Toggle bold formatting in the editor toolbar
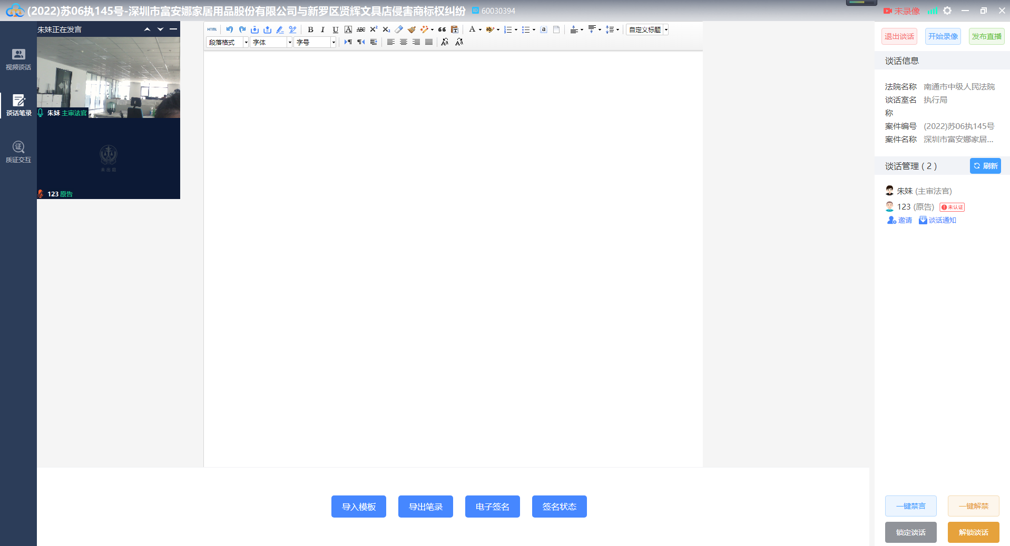1010x546 pixels. (310, 29)
